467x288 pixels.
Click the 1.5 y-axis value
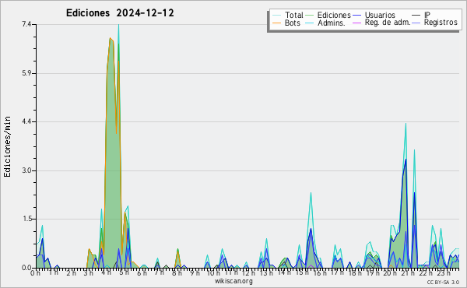26,219
